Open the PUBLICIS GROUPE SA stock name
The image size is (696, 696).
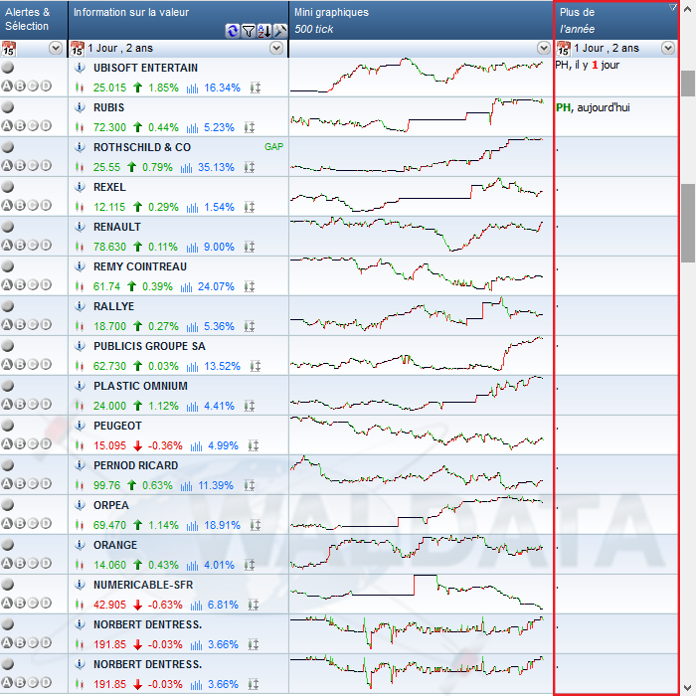tap(149, 346)
